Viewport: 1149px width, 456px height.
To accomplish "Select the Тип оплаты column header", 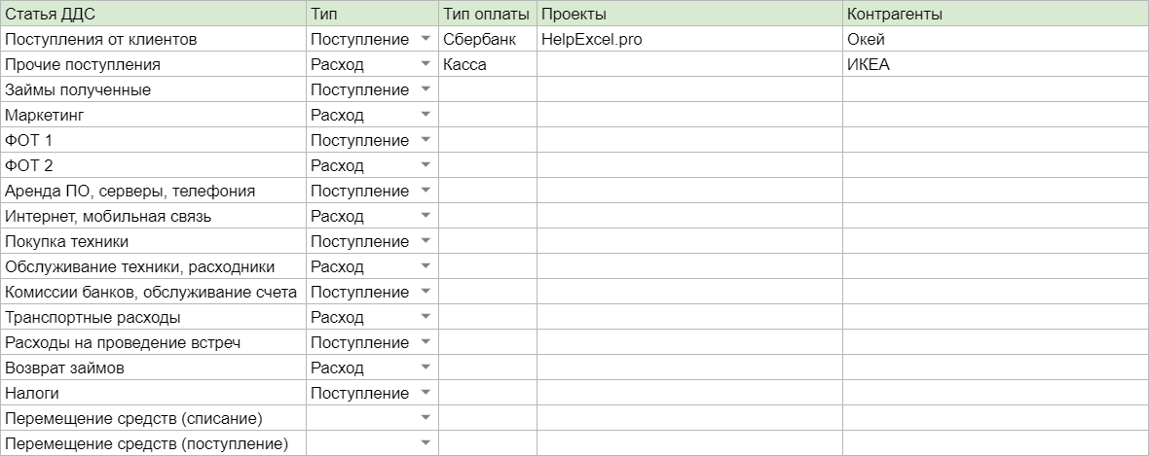I will [x=487, y=14].
